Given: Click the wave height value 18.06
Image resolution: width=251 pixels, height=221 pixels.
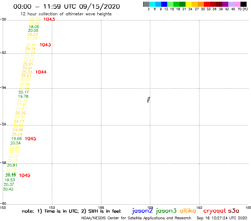Looking at the screenshot, I should point(34,27).
